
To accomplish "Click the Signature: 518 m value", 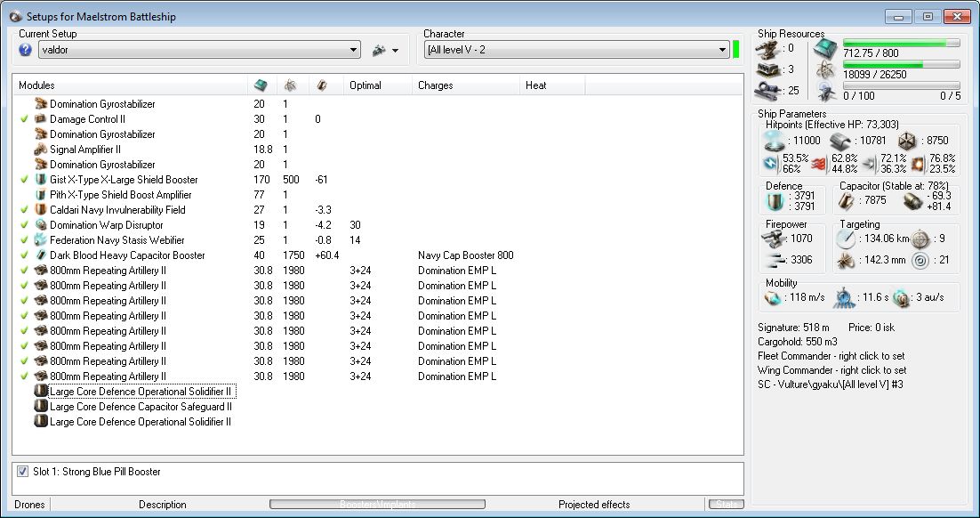I will (x=793, y=328).
